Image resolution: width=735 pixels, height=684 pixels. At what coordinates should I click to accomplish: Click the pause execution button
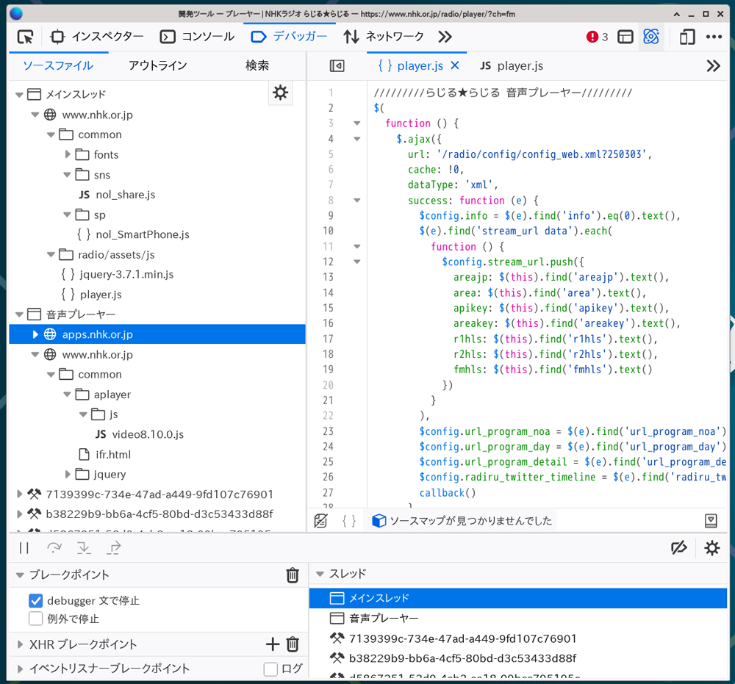(x=24, y=548)
